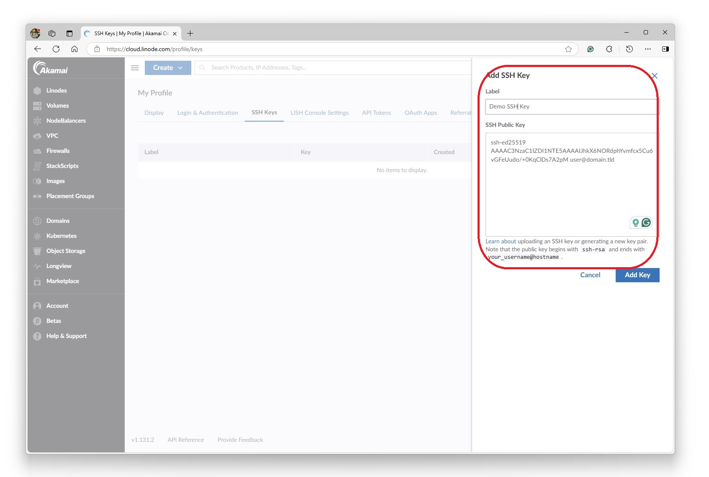The image size is (709, 477).
Task: Open Volumes in sidebar
Action: (x=57, y=106)
